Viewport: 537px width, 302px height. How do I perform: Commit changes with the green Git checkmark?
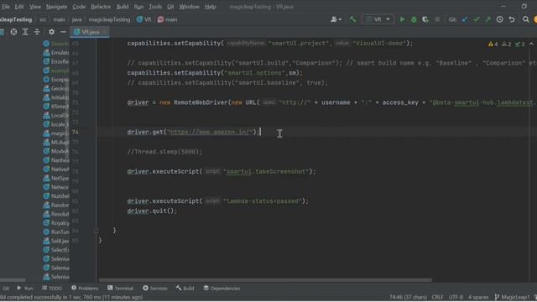[x=477, y=19]
